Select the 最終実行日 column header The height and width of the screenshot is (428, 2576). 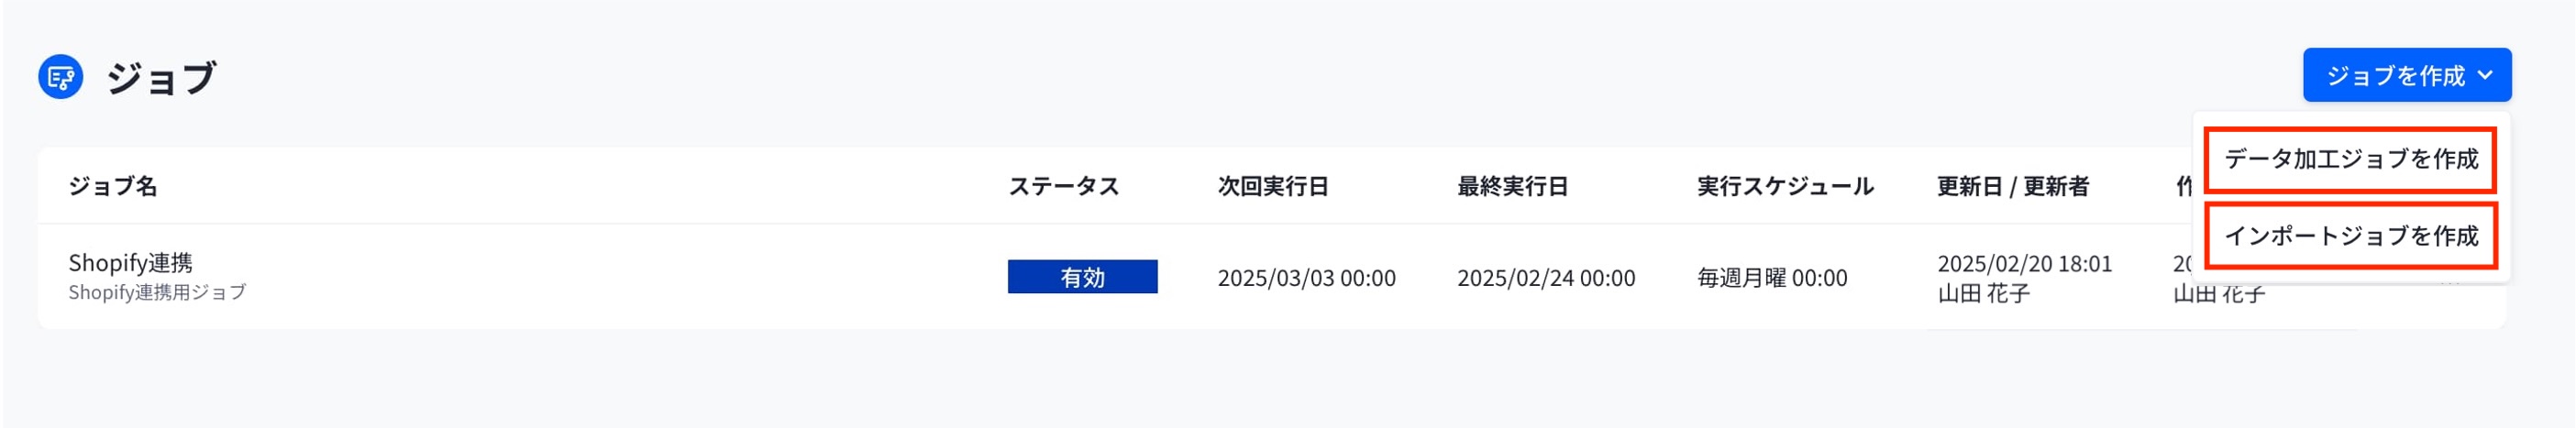click(1512, 187)
